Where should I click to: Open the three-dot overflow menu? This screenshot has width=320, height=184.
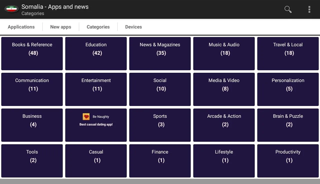point(309,9)
